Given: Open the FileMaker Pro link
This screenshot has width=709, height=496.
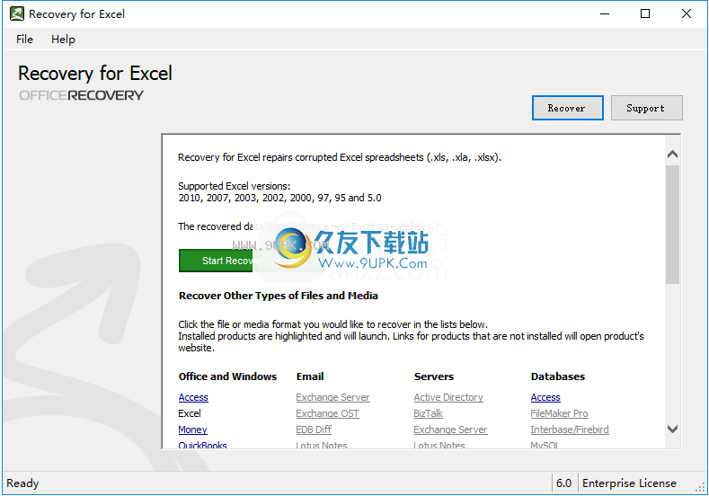Looking at the screenshot, I should click(x=559, y=413).
